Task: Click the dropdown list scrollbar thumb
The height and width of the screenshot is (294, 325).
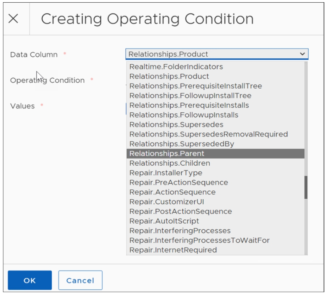Action: [306, 187]
